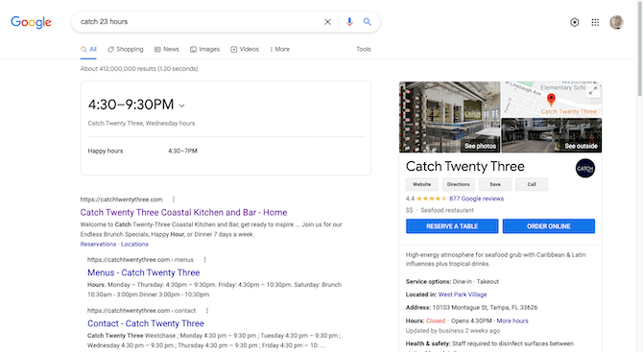Open the Reservations sitelink
The width and height of the screenshot is (643, 352).
pos(98,245)
